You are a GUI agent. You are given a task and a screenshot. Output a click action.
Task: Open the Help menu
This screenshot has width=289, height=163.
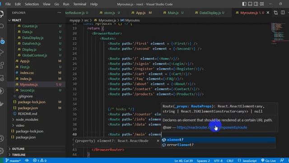point(93,4)
